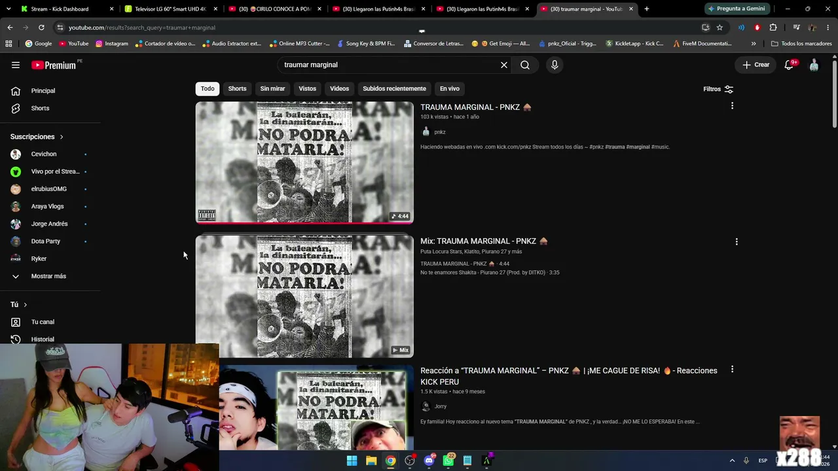
Task: Click the Crear button
Action: point(756,65)
